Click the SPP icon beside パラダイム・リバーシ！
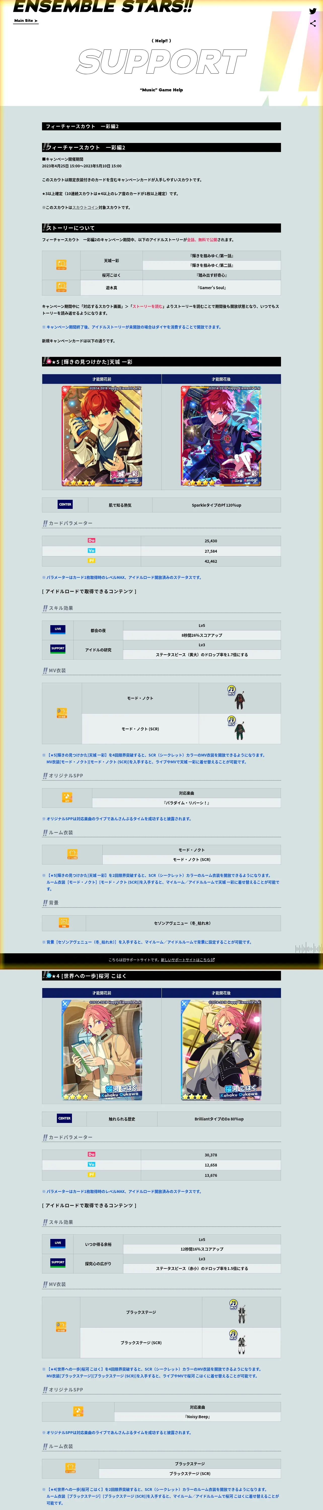This screenshot has height=1510, width=323. [67, 797]
